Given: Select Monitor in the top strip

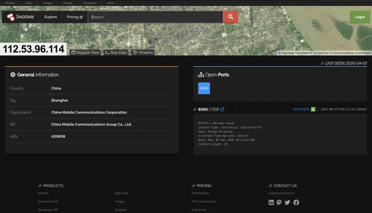Looking at the screenshot, I should click(x=68, y=3).
